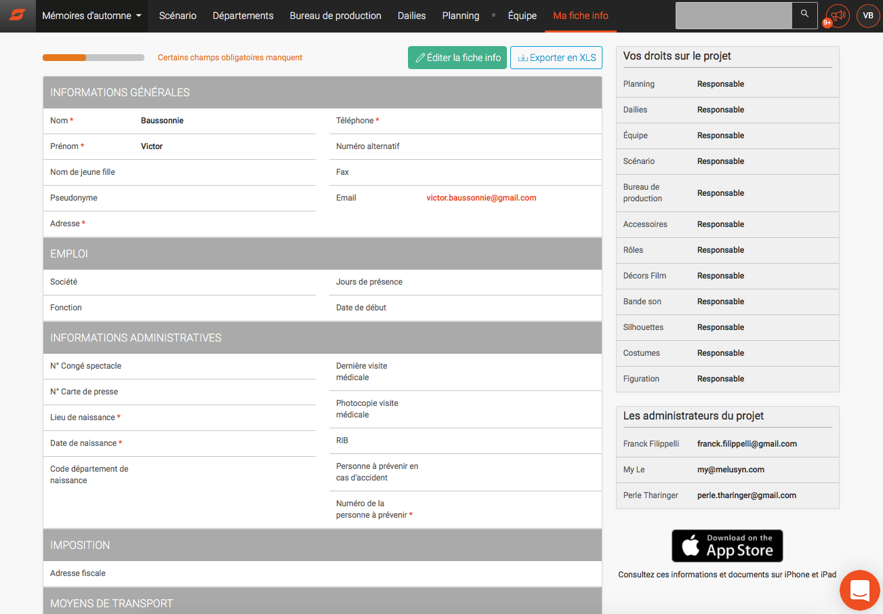Navigate to the Planning tab
Viewport: 883px width, 614px height.
pos(461,16)
